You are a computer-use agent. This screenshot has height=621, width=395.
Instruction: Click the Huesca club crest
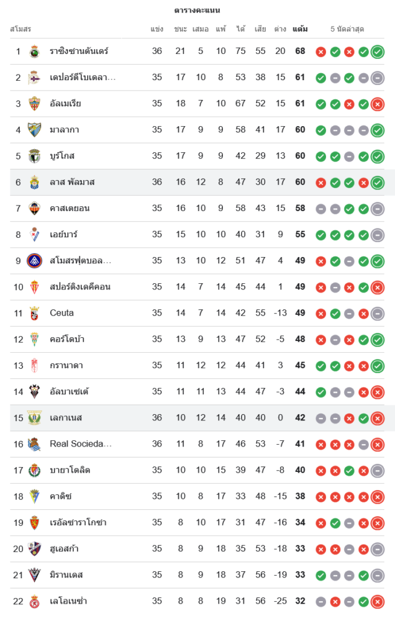(x=34, y=548)
